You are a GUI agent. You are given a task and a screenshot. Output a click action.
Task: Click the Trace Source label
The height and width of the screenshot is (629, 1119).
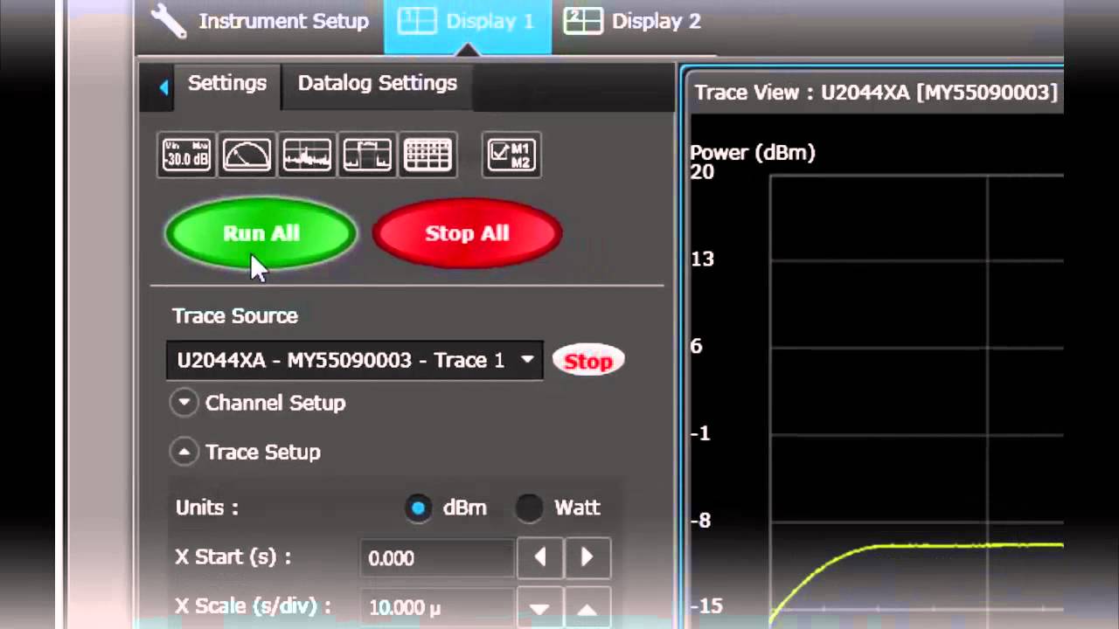(x=235, y=316)
